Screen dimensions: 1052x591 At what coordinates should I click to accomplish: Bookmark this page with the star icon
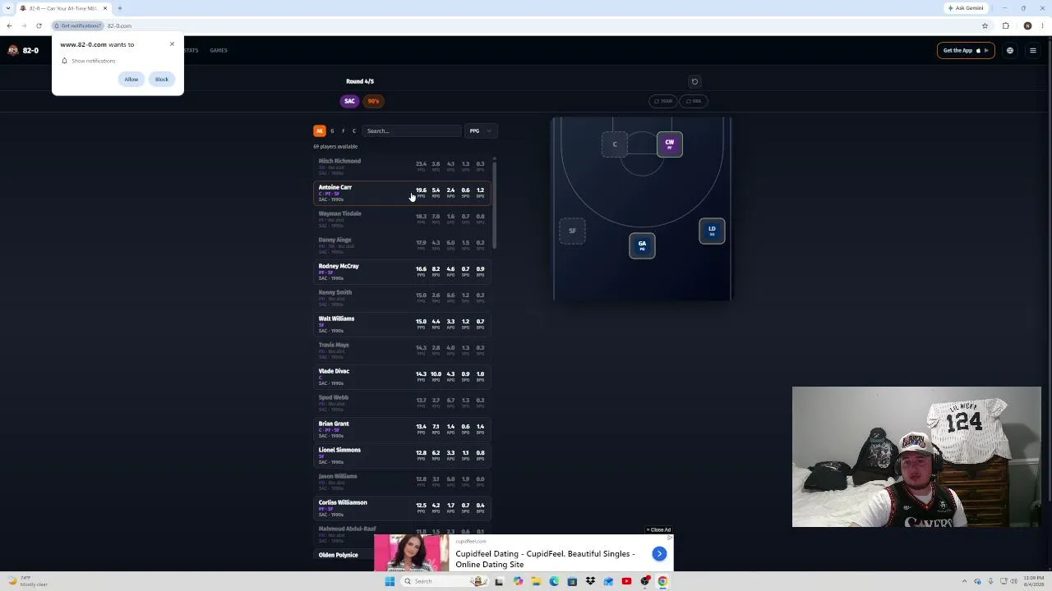coord(985,25)
